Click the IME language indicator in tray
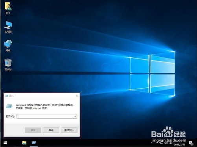The height and width of the screenshot is (147, 197). point(171,143)
